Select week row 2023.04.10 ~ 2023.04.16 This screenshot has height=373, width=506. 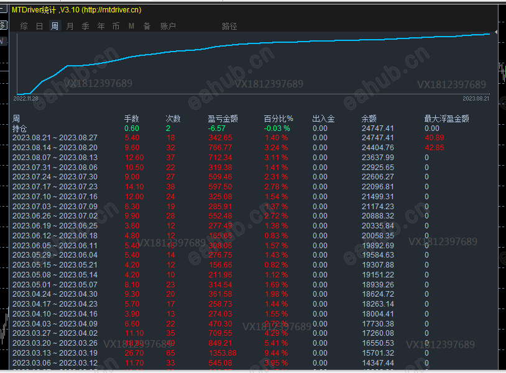click(55, 314)
